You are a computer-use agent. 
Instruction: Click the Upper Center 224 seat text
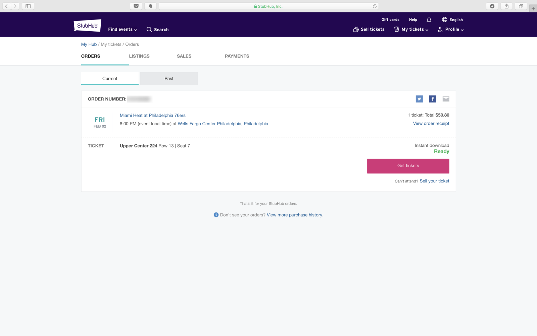pyautogui.click(x=138, y=145)
